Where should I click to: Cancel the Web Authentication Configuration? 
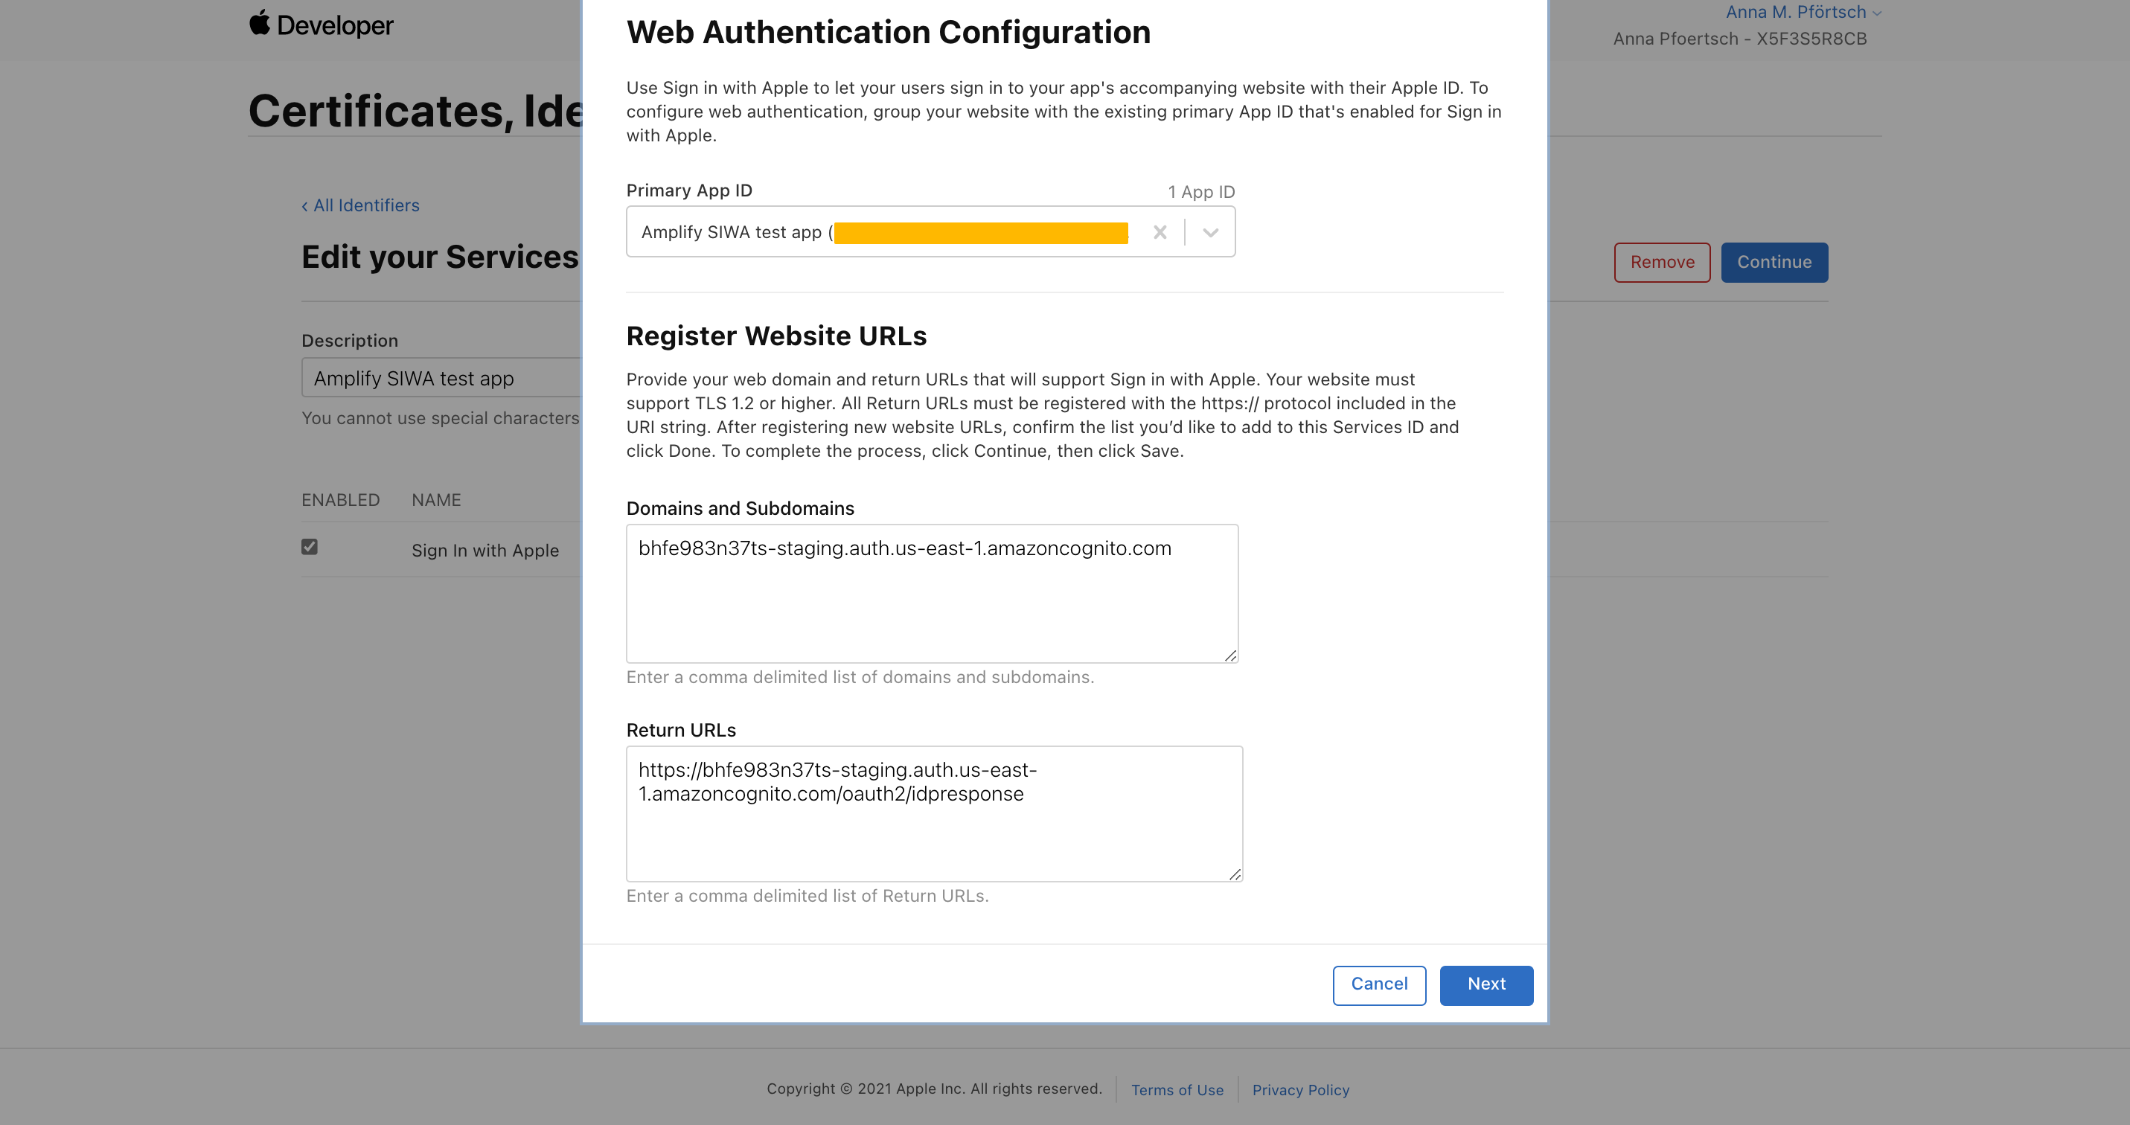[x=1378, y=984]
